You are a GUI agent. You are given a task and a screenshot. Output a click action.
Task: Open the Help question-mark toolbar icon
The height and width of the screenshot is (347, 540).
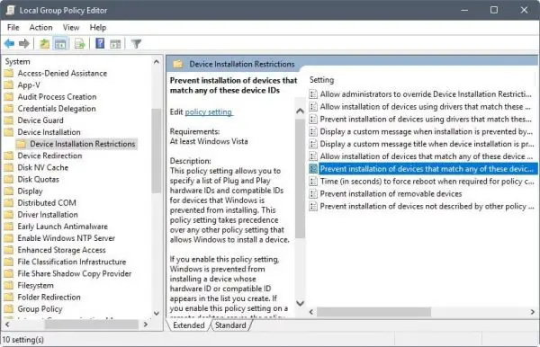[100, 44]
